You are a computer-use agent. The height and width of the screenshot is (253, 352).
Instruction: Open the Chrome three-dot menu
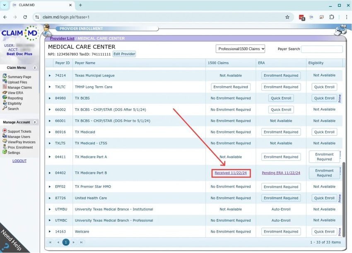[347, 17]
